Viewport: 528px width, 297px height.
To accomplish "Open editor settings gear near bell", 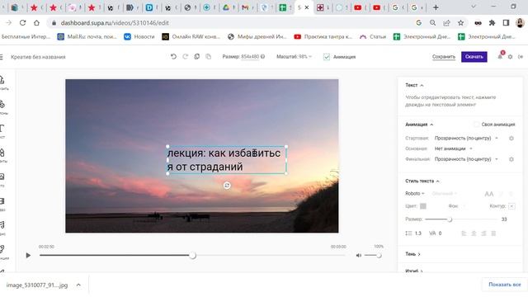I will point(510,57).
